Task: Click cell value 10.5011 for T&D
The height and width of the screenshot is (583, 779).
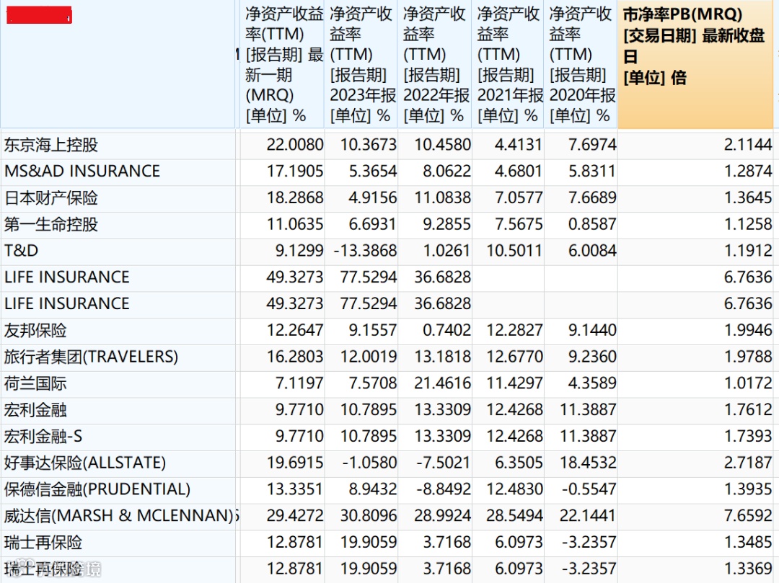Action: pyautogui.click(x=515, y=251)
